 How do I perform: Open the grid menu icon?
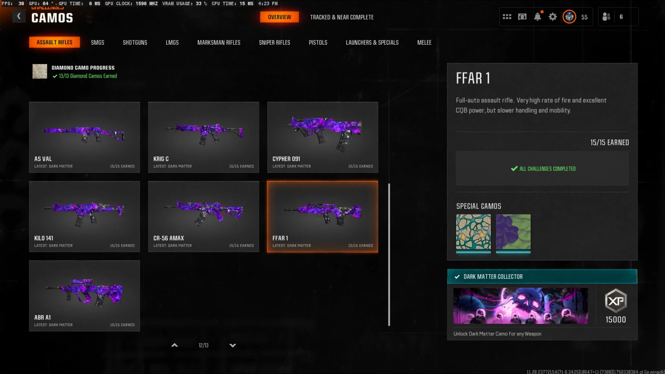(507, 17)
